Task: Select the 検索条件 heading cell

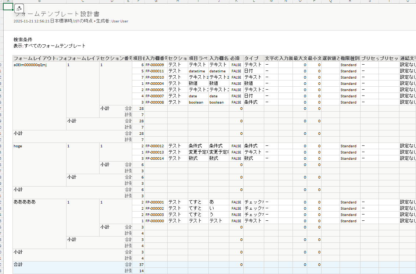Action: tap(23, 40)
